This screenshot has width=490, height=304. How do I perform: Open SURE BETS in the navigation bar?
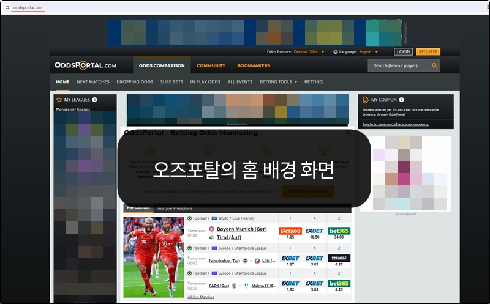pos(171,82)
